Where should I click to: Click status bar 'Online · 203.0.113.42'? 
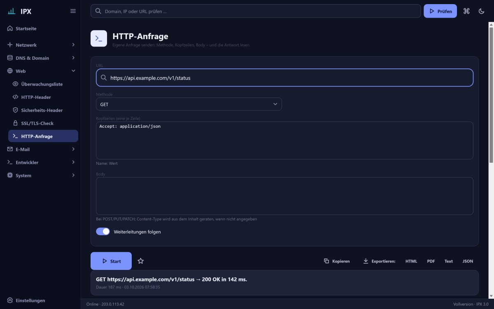coord(105,304)
